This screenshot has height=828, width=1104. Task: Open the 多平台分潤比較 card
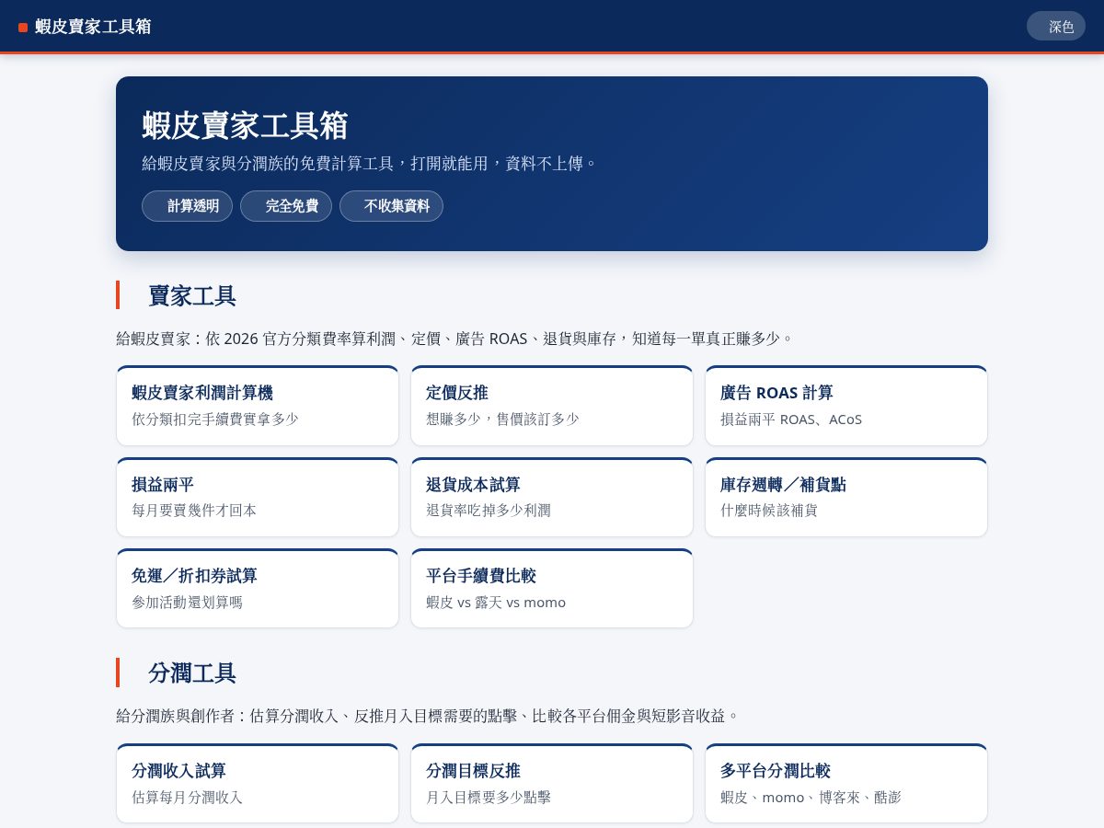pos(846,784)
